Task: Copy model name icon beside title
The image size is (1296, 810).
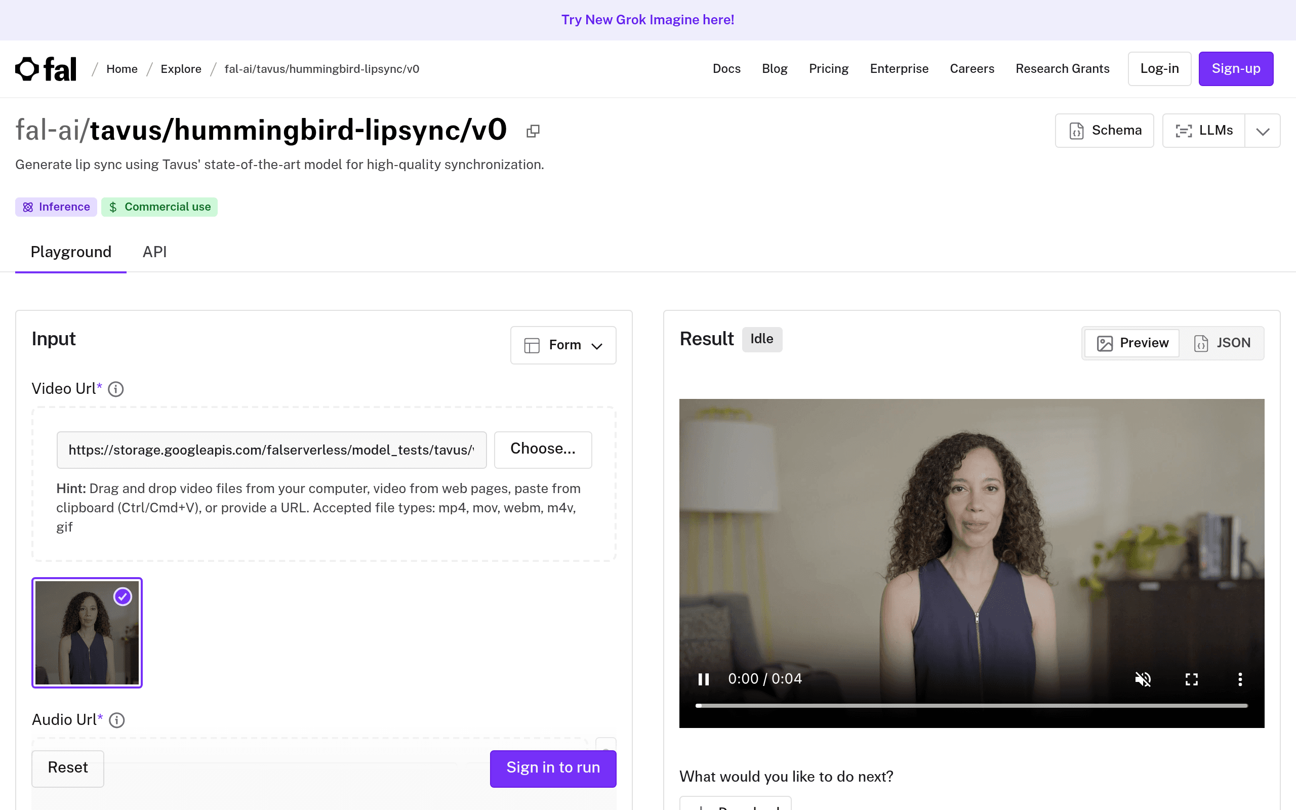Action: pyautogui.click(x=533, y=131)
